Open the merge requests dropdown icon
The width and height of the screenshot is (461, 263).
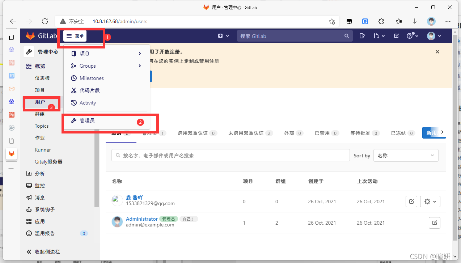click(x=379, y=36)
